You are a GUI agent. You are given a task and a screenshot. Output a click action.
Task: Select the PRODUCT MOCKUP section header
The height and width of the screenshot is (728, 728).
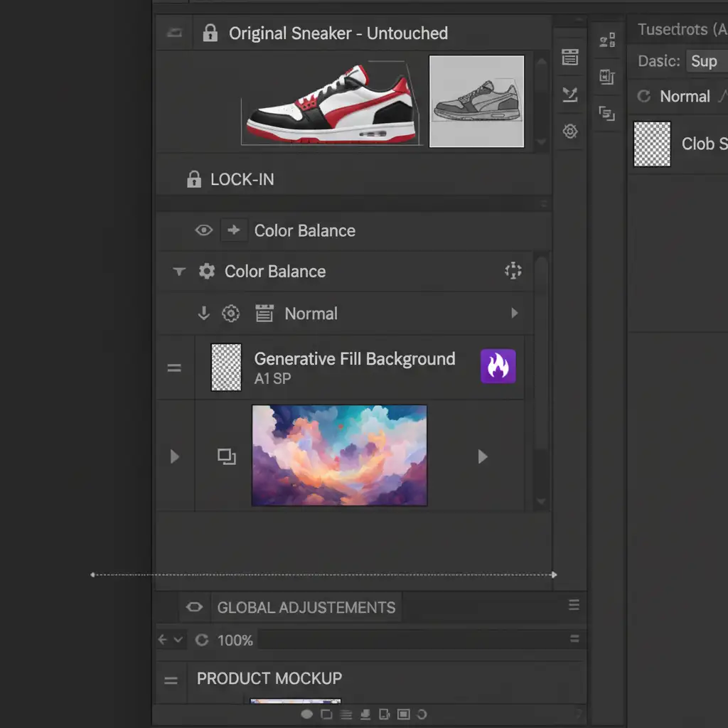(269, 678)
